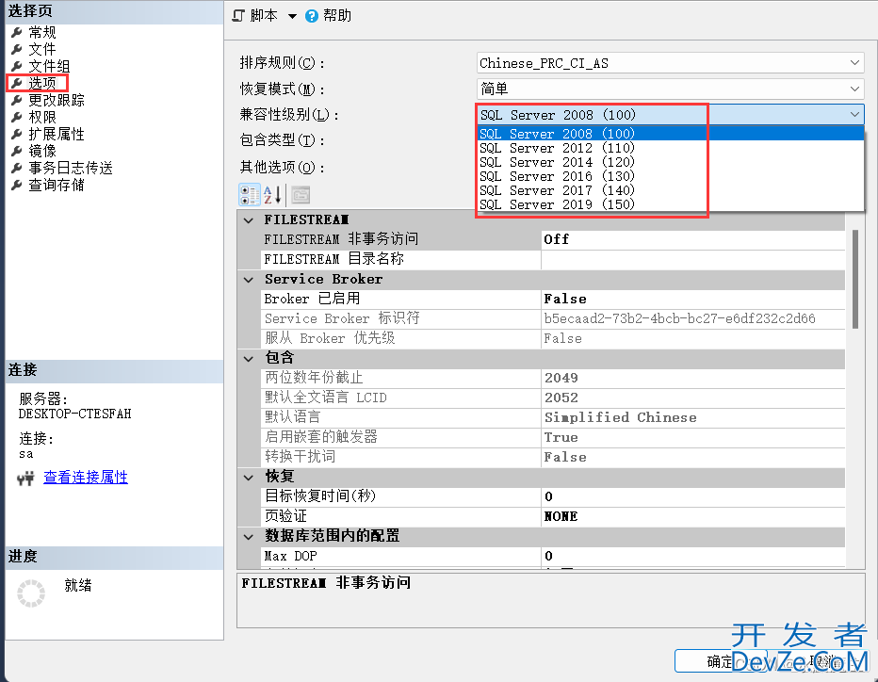Open the 查询存储 page
This screenshot has width=878, height=682.
57,185
